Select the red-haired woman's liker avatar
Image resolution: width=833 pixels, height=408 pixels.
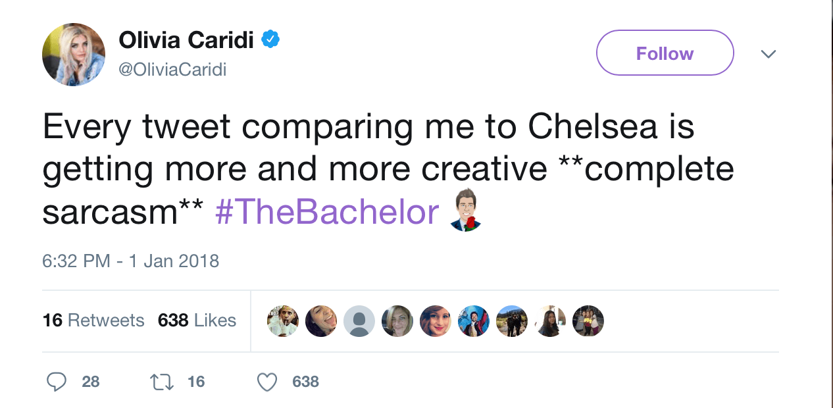coord(436,321)
